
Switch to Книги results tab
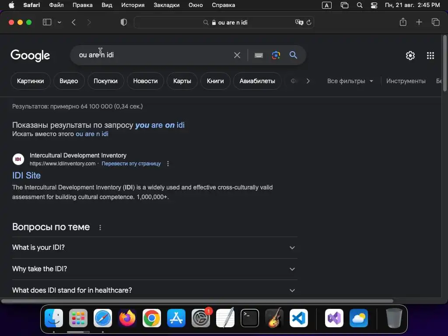215,81
